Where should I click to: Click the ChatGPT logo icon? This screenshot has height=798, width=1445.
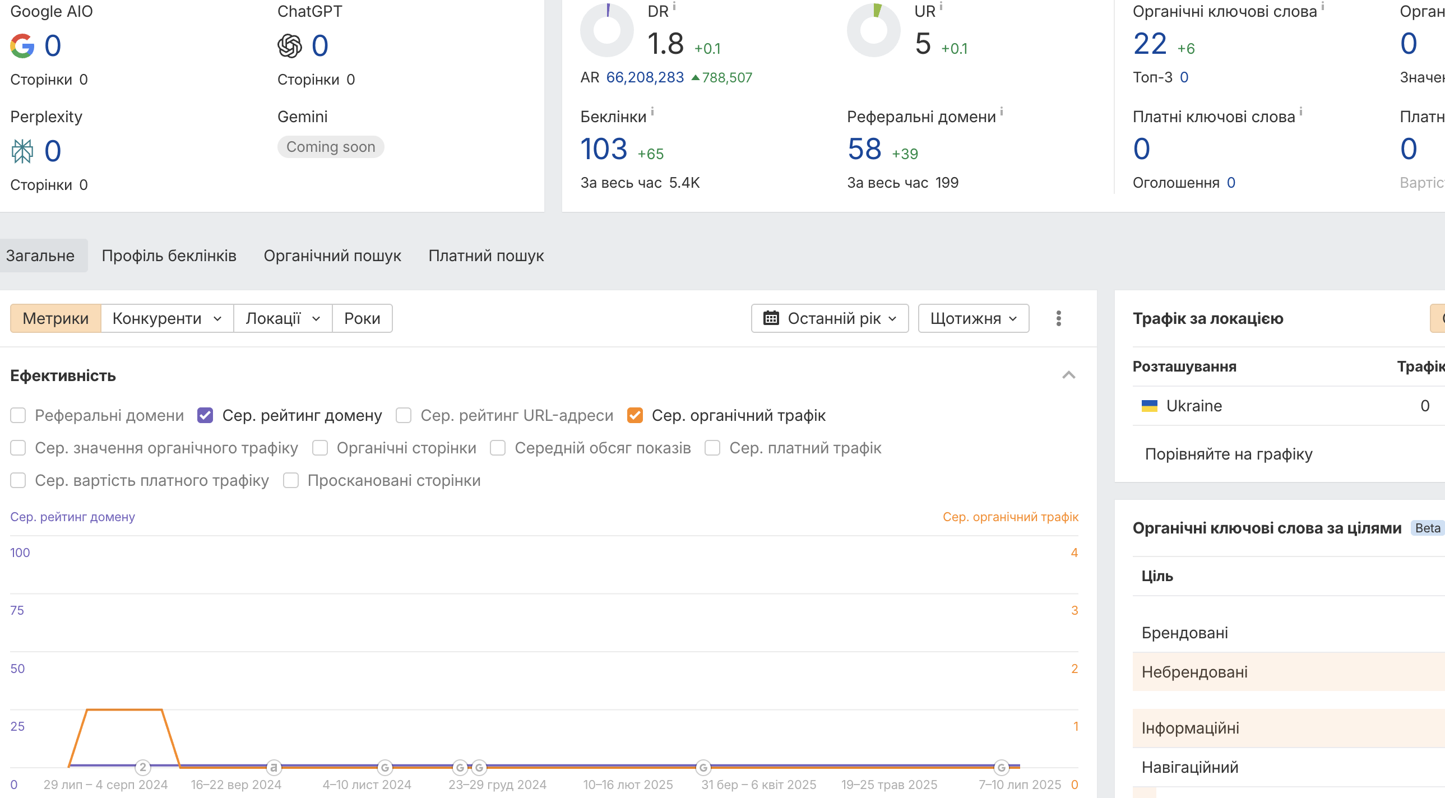tap(289, 46)
